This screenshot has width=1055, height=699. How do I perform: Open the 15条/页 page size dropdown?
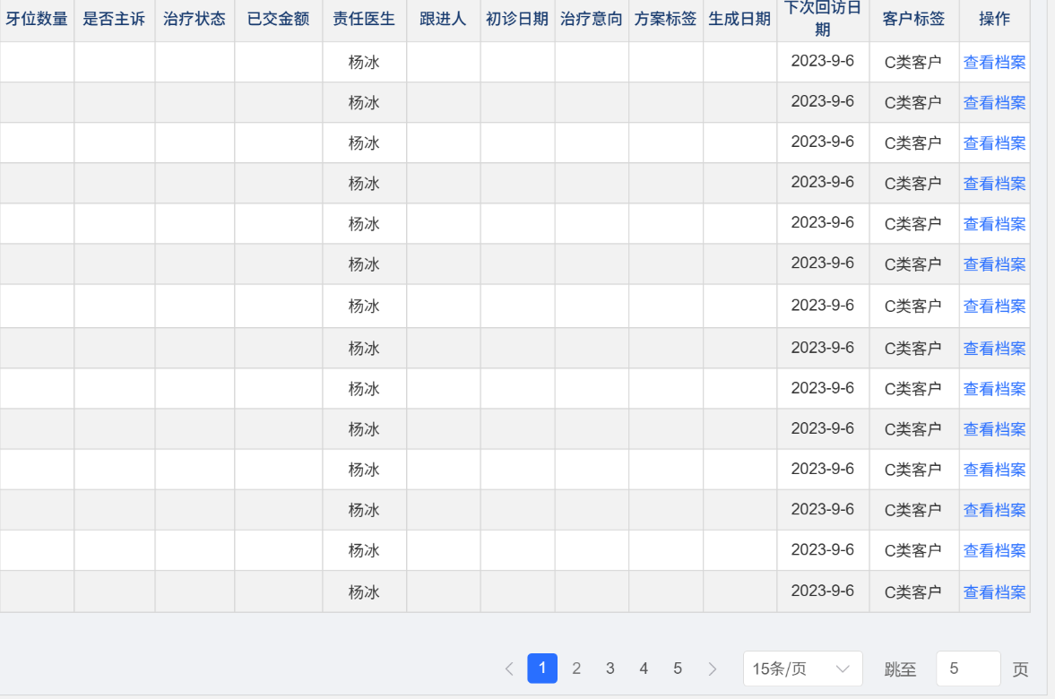pos(802,669)
